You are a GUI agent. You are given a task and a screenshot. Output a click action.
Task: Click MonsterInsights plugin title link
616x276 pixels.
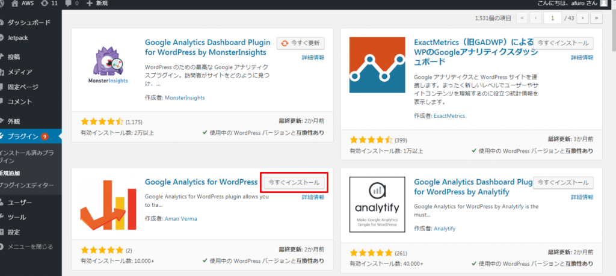(208, 47)
